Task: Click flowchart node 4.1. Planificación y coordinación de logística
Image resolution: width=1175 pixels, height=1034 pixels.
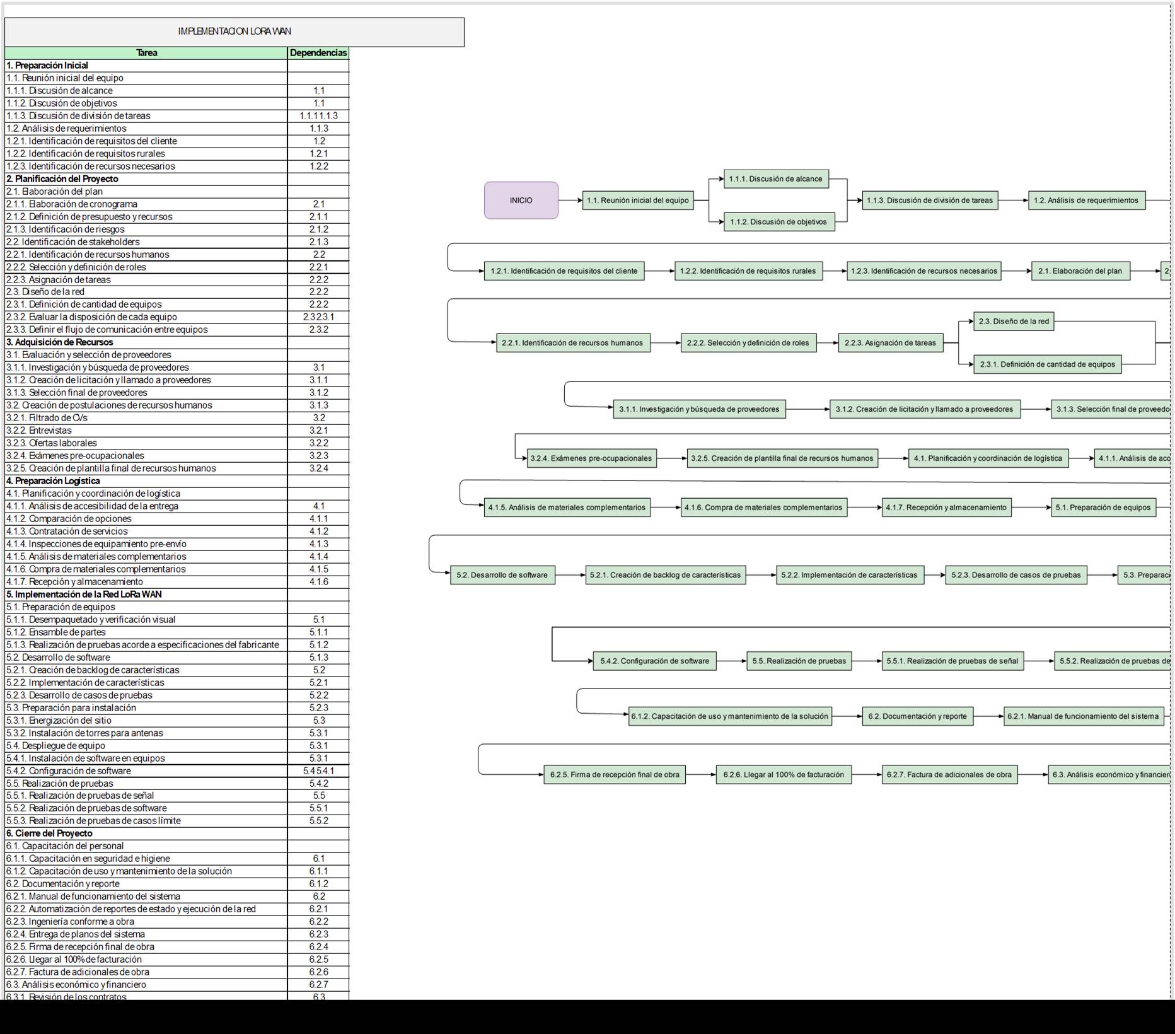Action: [988, 458]
